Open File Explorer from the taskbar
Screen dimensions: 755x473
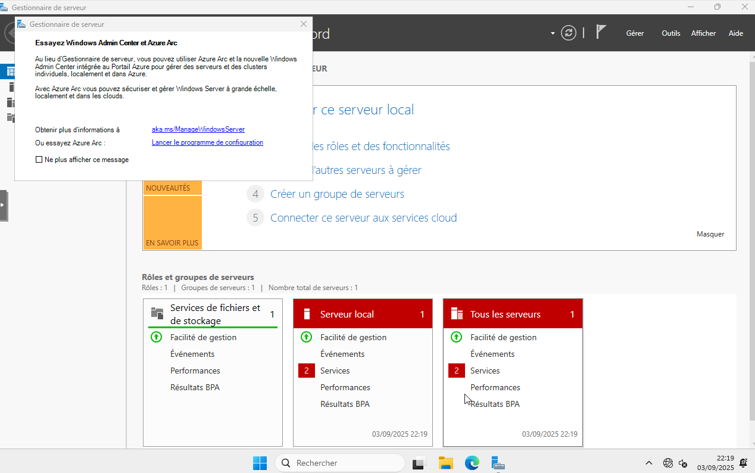tap(446, 463)
